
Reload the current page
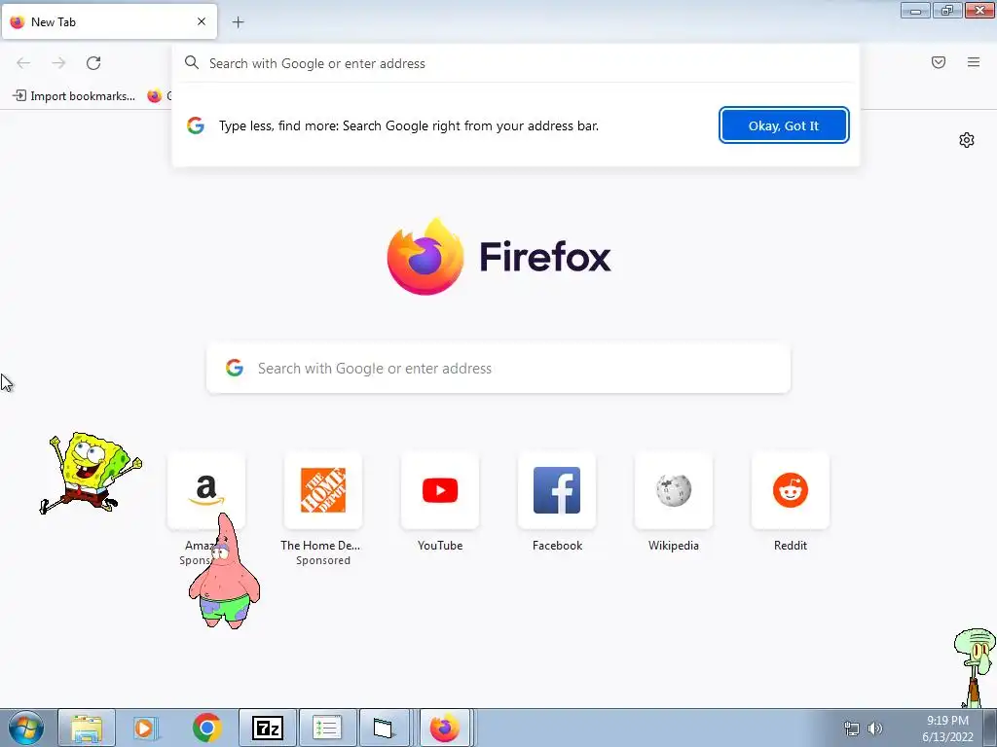click(x=93, y=63)
